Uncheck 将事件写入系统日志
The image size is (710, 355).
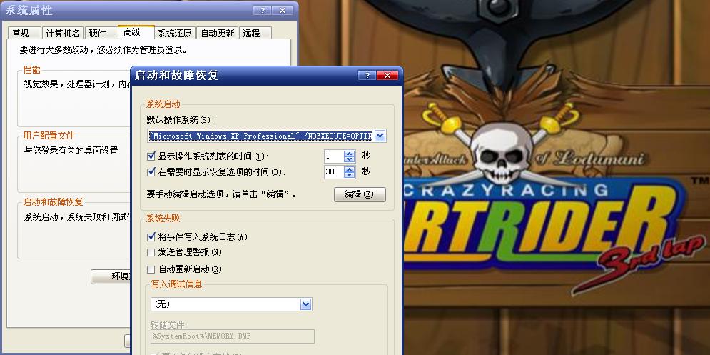click(x=151, y=237)
